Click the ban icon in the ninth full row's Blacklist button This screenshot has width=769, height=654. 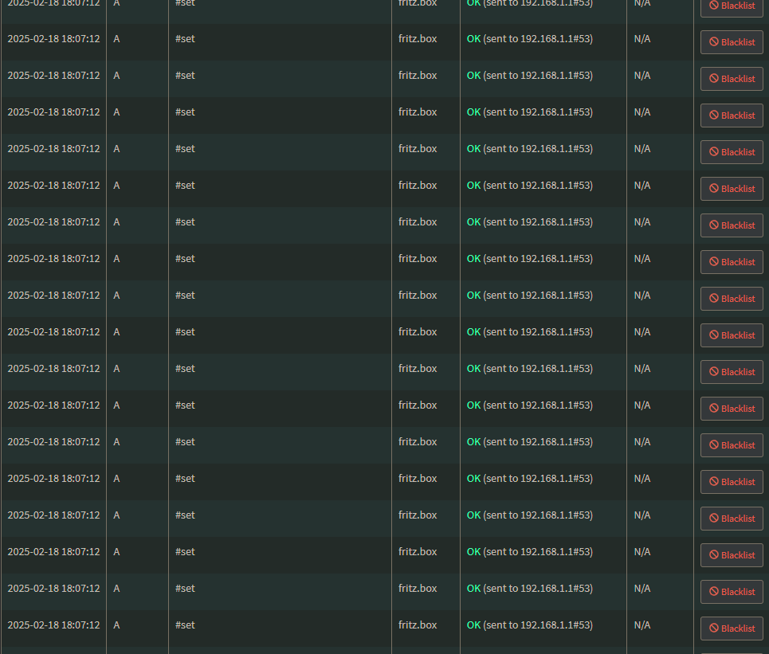tap(714, 335)
